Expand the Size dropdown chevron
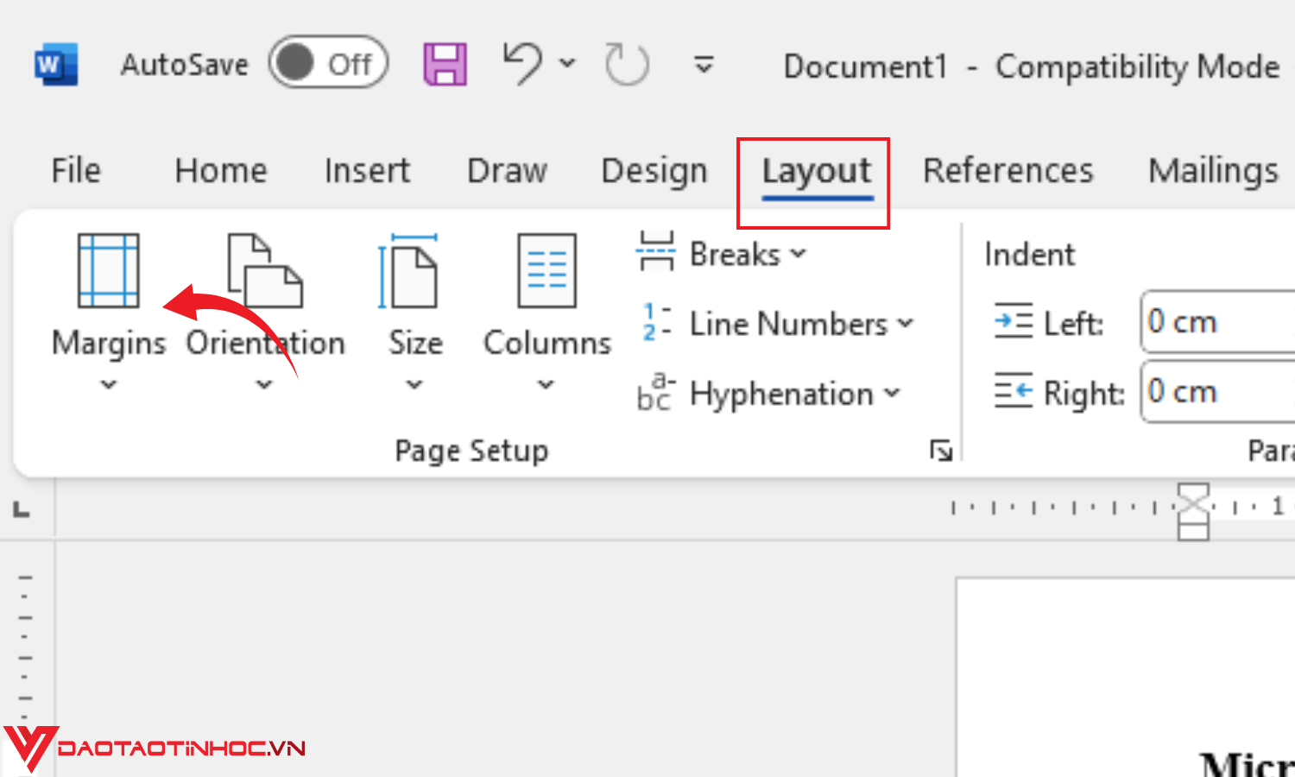Viewport: 1295px width, 777px height. tap(415, 384)
